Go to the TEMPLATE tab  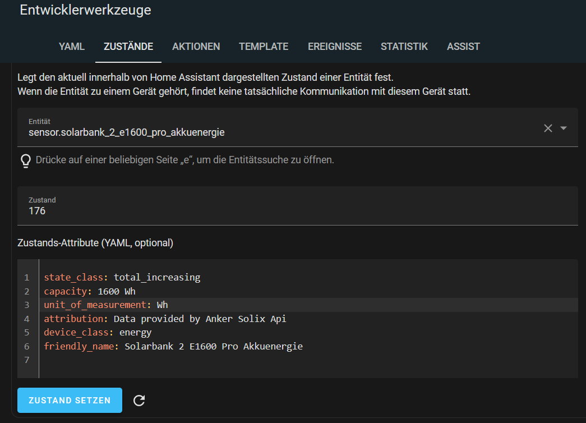(x=264, y=47)
